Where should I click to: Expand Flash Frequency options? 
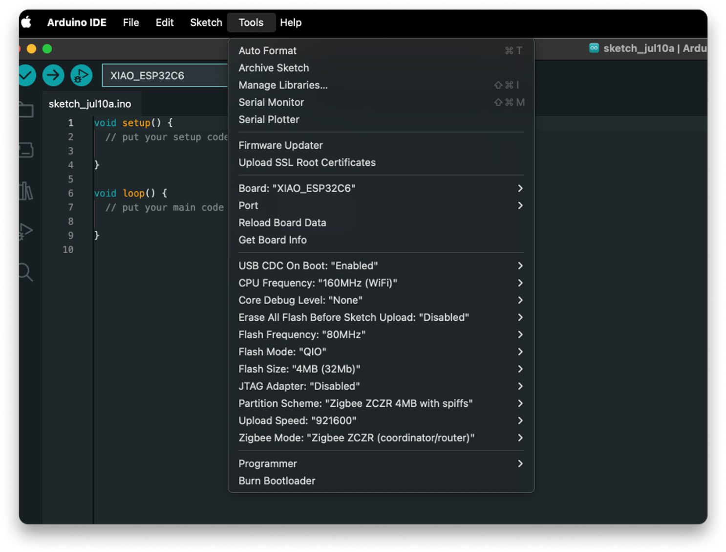[x=381, y=334]
